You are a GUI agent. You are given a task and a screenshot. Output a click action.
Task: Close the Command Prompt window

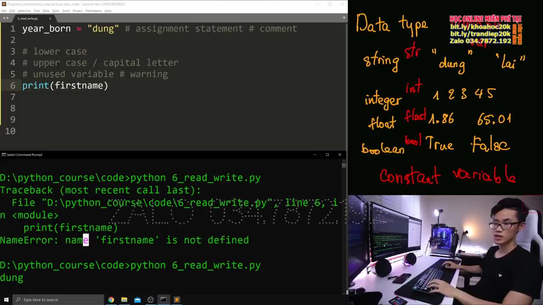point(339,155)
